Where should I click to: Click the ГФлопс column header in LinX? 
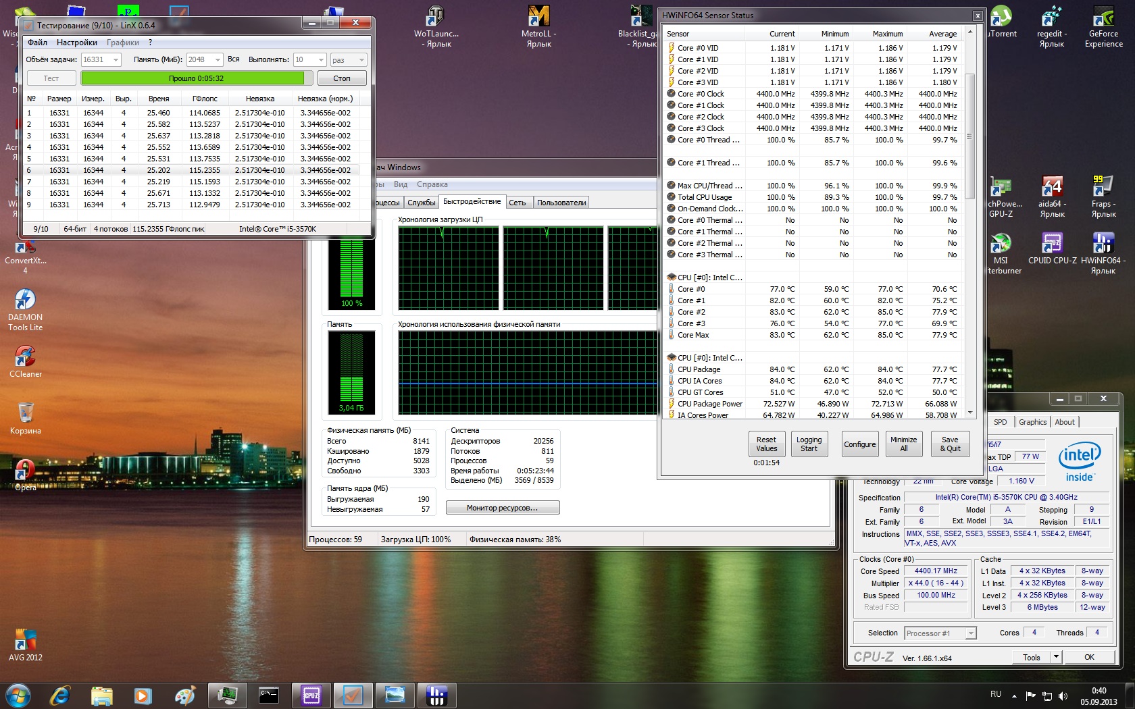pos(205,99)
